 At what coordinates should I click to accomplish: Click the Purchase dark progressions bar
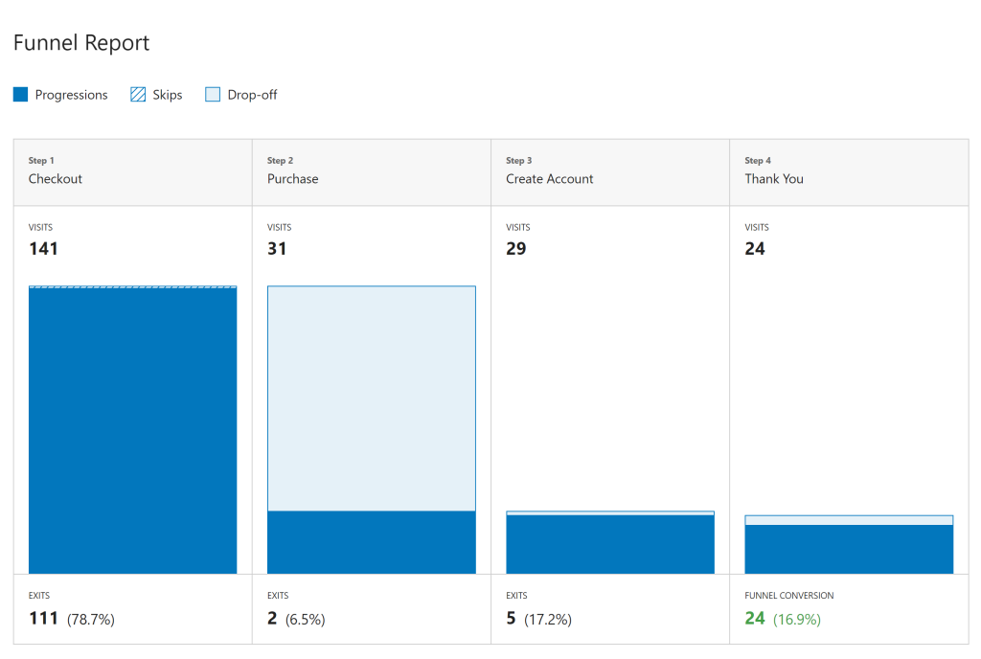tap(371, 542)
